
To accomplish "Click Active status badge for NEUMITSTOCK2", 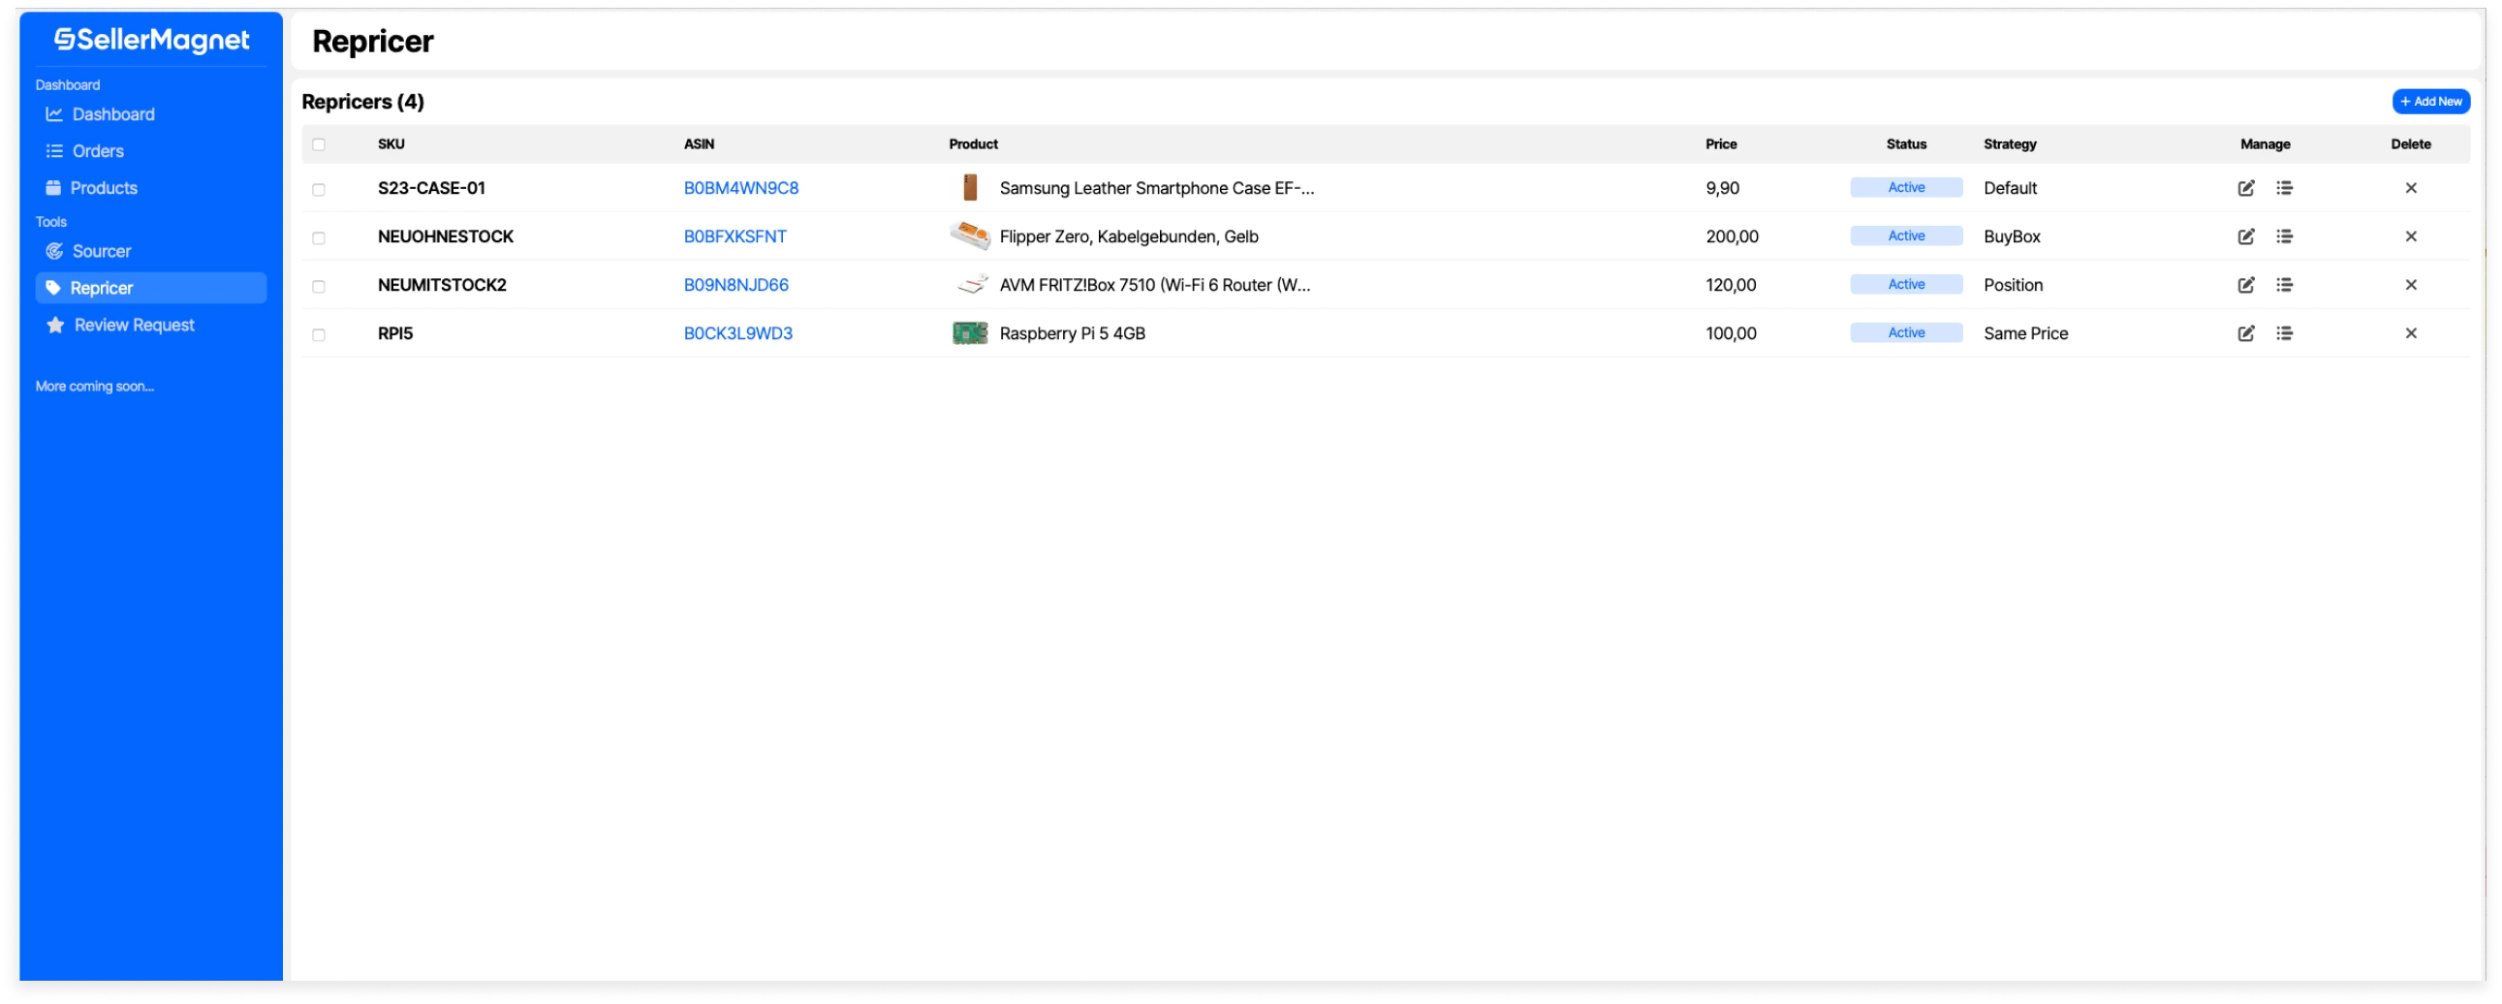I will click(1906, 285).
